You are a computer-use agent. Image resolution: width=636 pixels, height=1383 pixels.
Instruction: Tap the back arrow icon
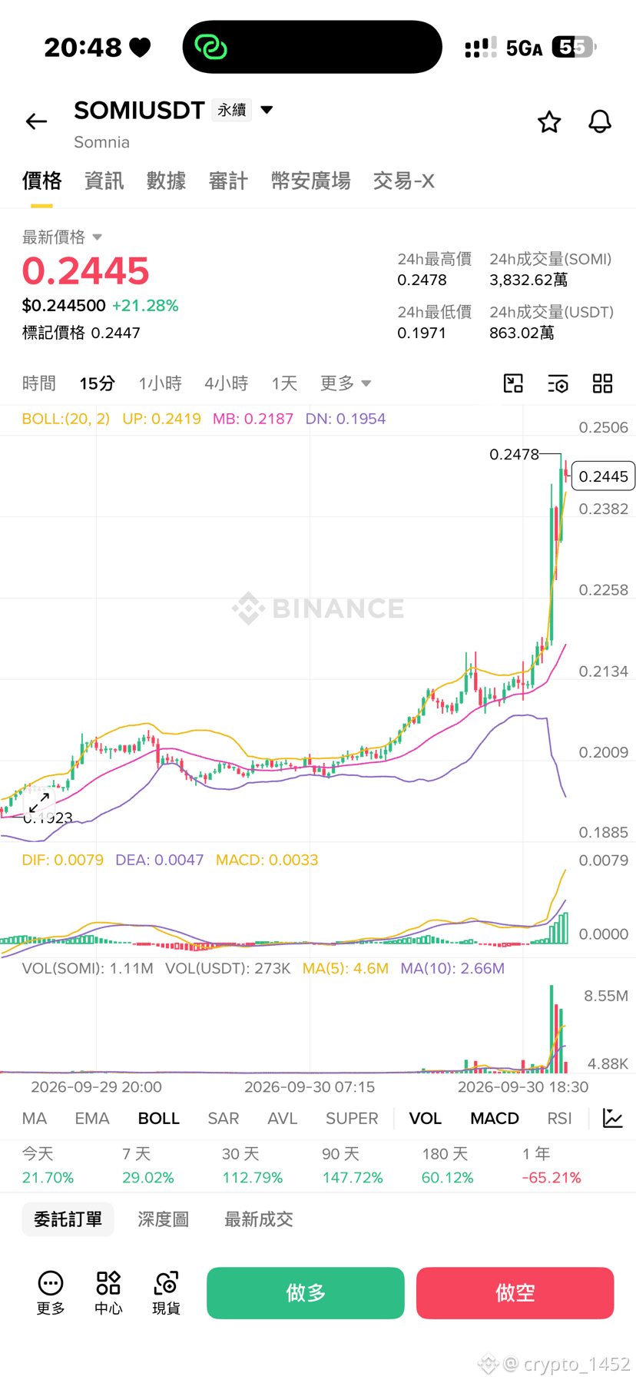pos(36,121)
